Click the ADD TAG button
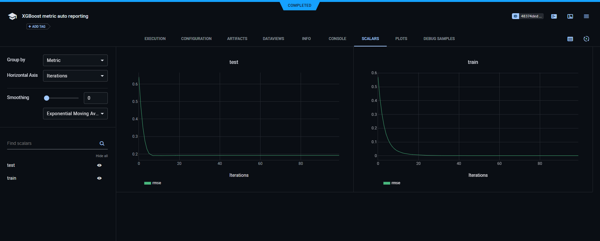The height and width of the screenshot is (241, 600). pyautogui.click(x=37, y=26)
